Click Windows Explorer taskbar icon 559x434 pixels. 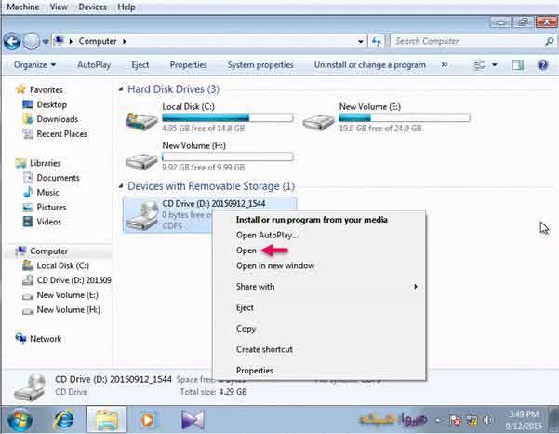[x=106, y=420]
